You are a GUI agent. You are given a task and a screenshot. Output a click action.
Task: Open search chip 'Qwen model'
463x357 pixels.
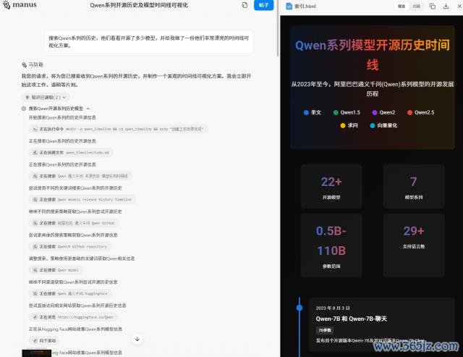coord(56,270)
